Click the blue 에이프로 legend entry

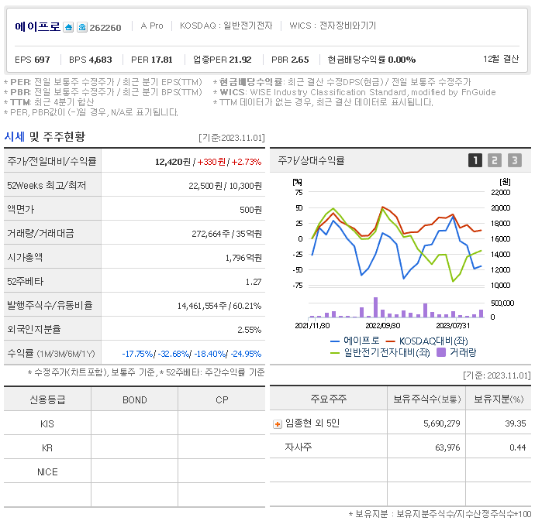pos(355,341)
